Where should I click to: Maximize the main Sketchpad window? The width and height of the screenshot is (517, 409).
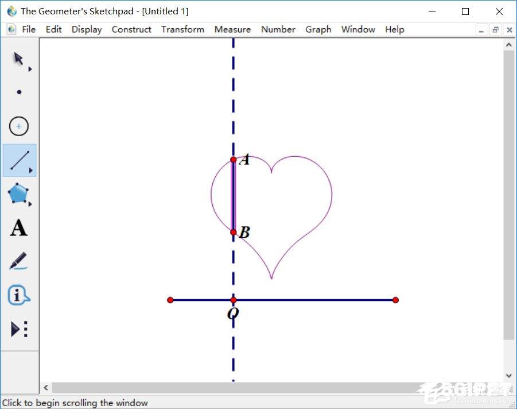pyautogui.click(x=465, y=11)
